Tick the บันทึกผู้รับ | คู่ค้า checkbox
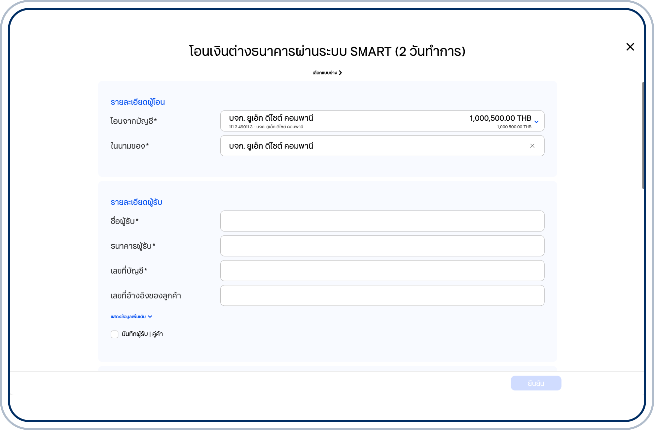This screenshot has height=430, width=654. (x=114, y=334)
